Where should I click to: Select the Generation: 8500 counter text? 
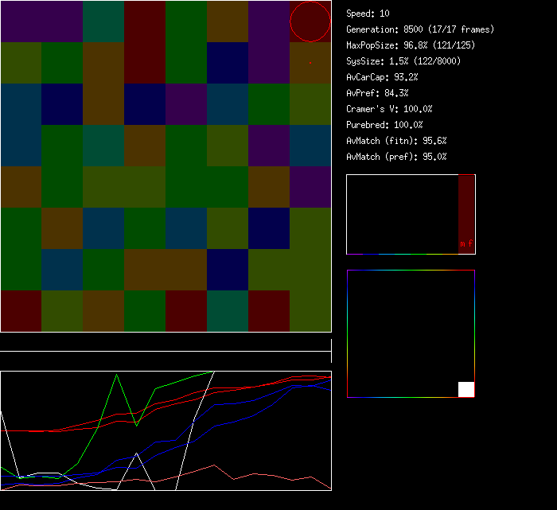(420, 29)
